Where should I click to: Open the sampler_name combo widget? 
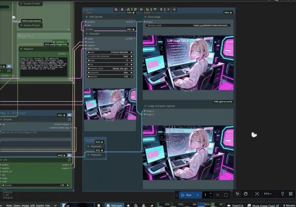[x=110, y=69]
